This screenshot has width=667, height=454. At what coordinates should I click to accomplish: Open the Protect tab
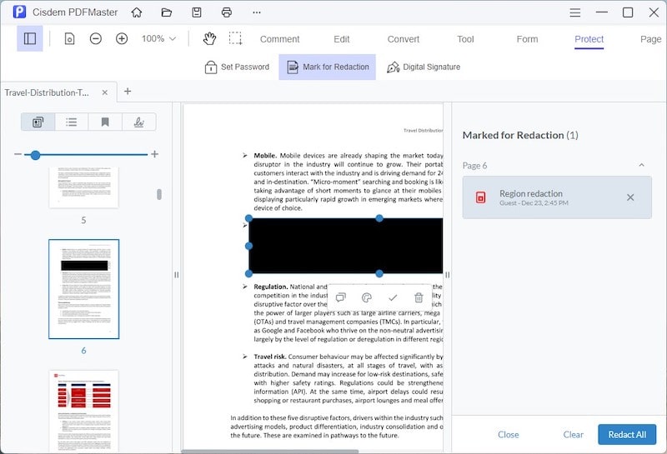(x=589, y=39)
